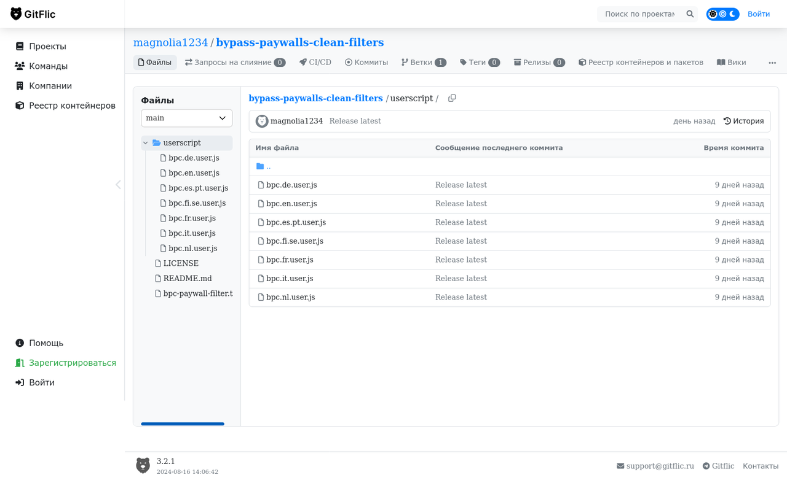The height and width of the screenshot is (480, 787).
Task: Open the Ветки tab
Action: pos(424,63)
